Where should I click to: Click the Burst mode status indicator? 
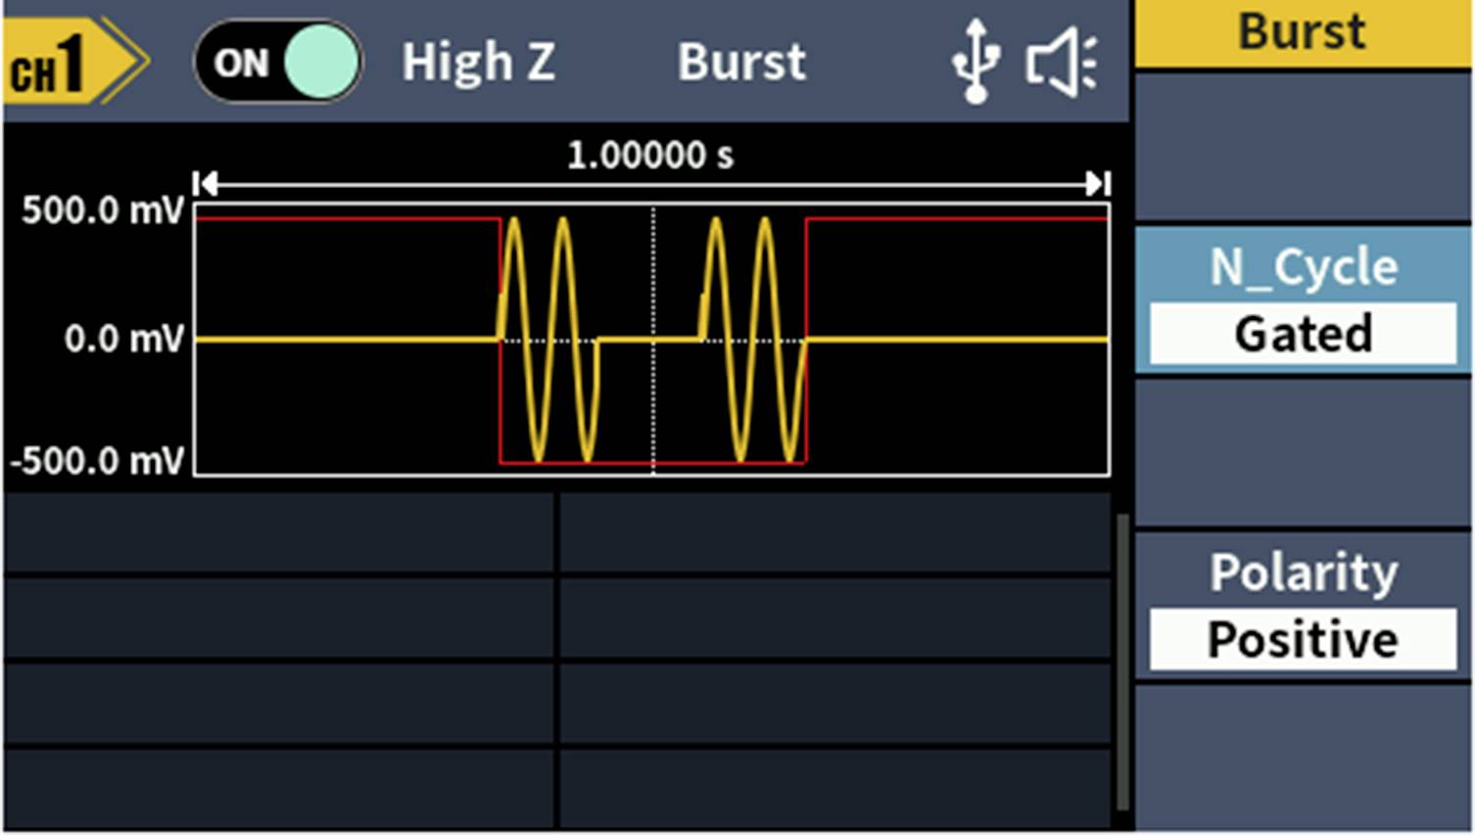tap(741, 62)
